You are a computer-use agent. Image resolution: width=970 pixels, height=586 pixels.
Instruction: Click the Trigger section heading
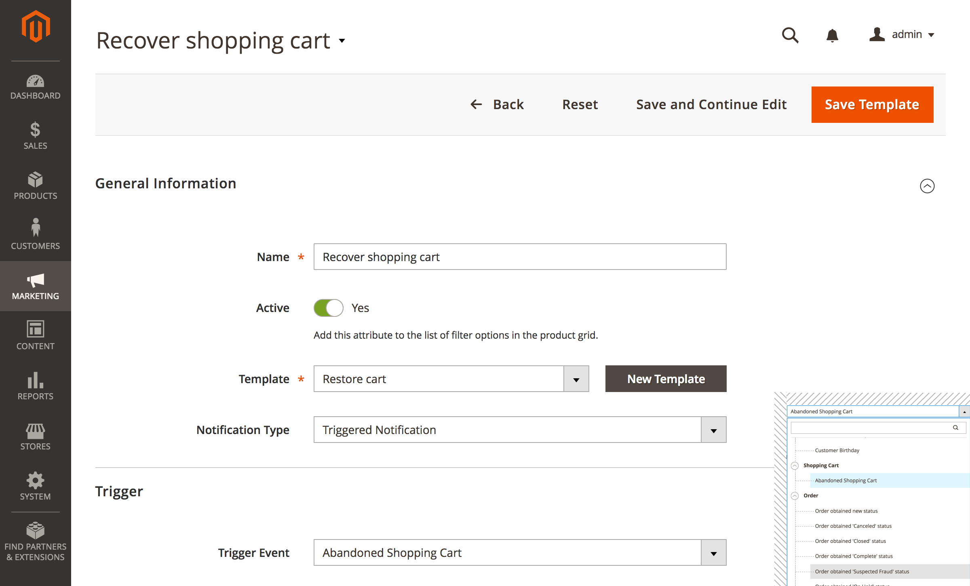pos(119,491)
